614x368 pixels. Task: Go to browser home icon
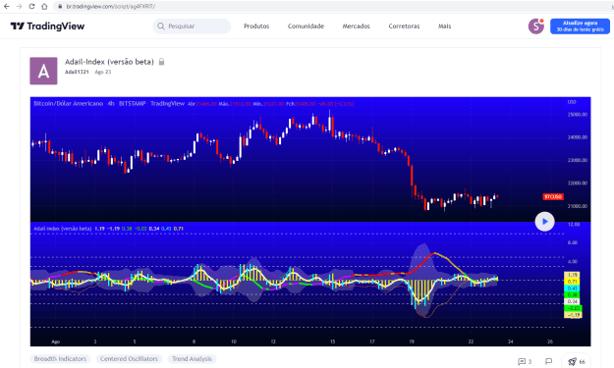44,6
